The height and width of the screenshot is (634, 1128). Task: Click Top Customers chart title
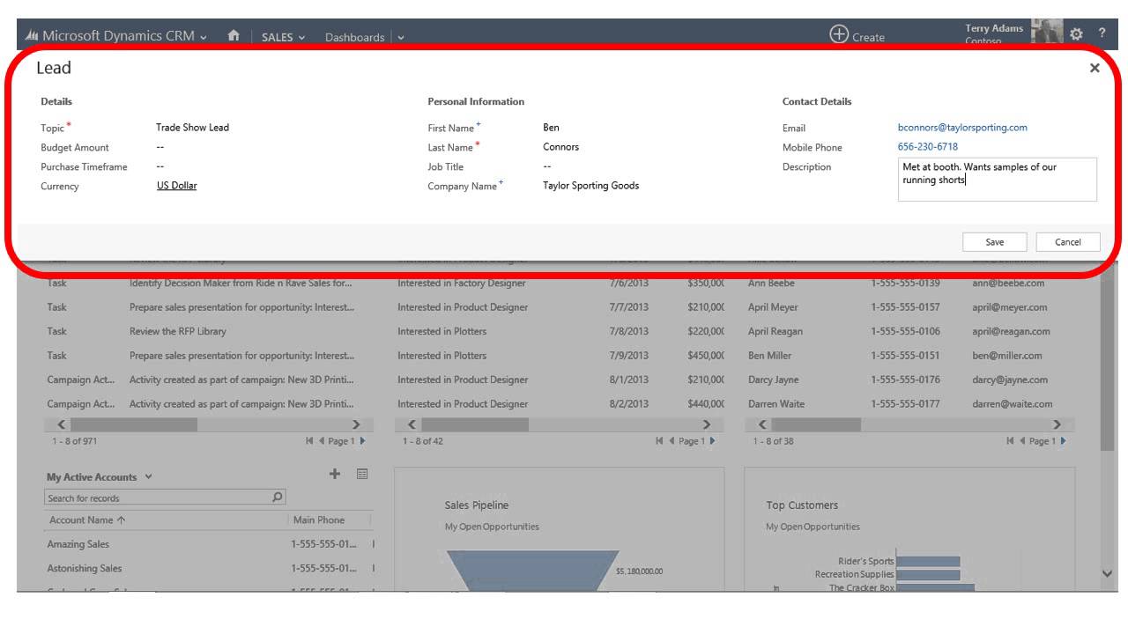click(802, 505)
